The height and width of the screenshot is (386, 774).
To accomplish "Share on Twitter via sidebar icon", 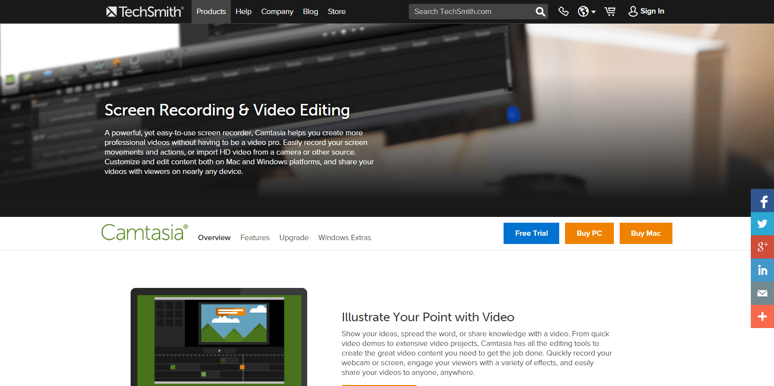I will click(762, 224).
